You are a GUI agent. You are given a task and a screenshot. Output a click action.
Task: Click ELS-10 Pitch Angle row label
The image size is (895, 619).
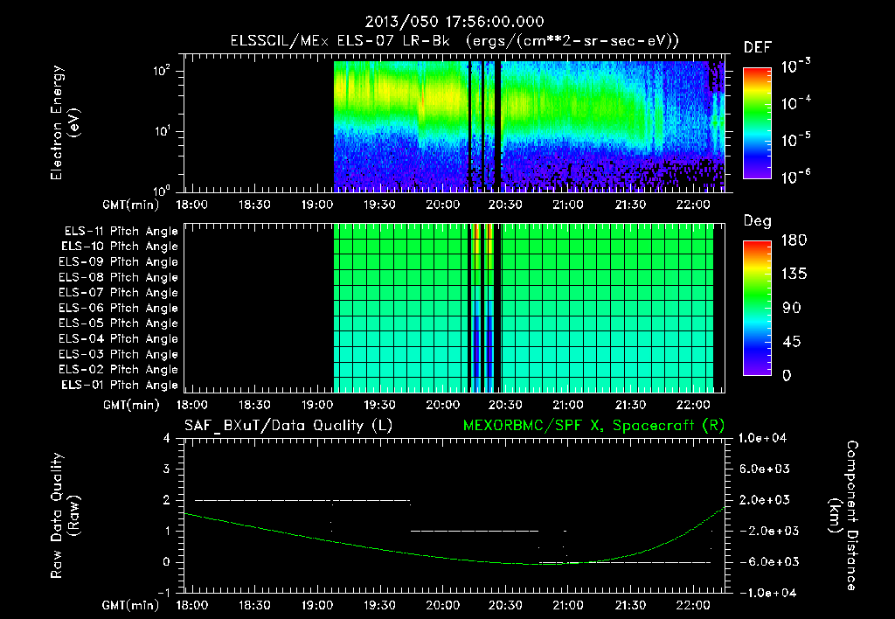click(120, 247)
